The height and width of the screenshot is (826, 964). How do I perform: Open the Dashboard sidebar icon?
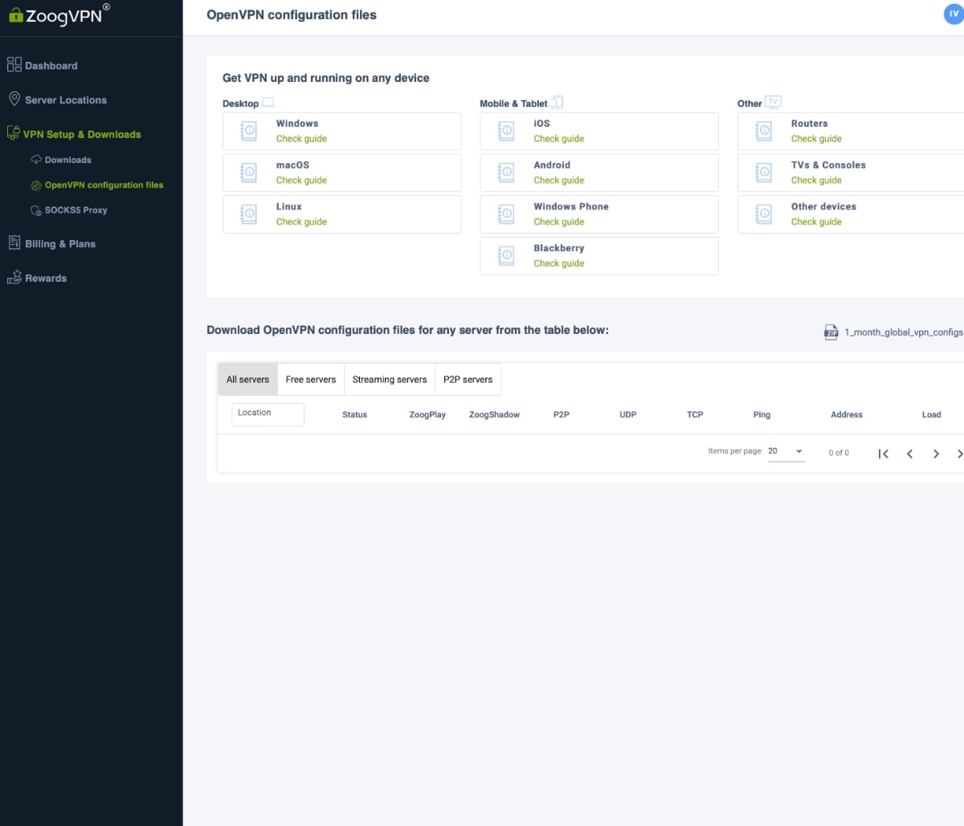tap(14, 65)
